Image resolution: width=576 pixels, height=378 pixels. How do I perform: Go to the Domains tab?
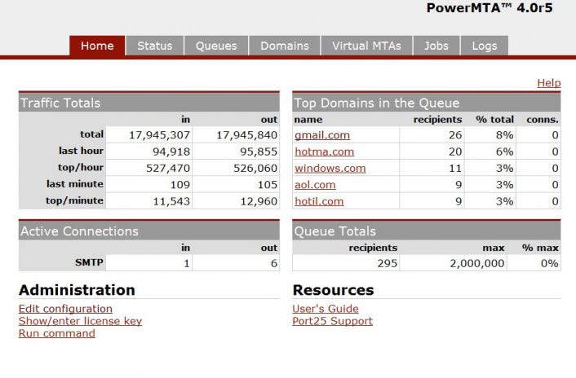pos(285,46)
